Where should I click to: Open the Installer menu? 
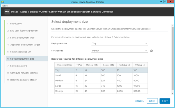pyautogui.click(x=5, y=6)
